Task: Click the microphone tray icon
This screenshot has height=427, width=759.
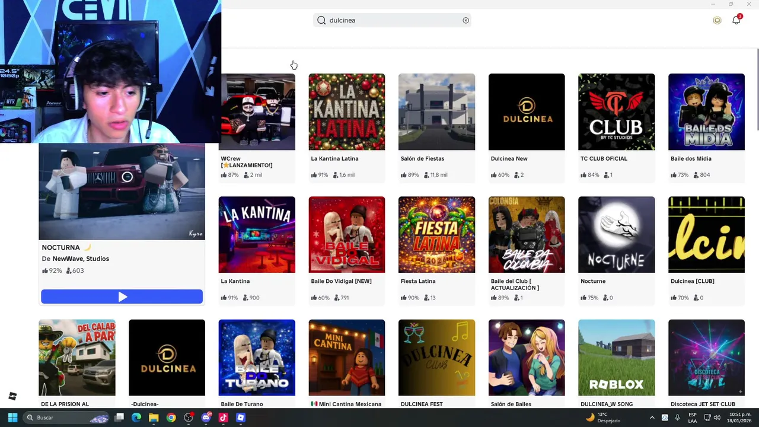Action: click(677, 418)
